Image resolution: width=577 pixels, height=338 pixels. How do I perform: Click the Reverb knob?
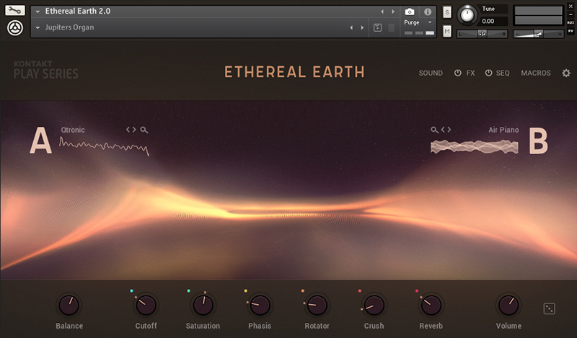pos(431,305)
